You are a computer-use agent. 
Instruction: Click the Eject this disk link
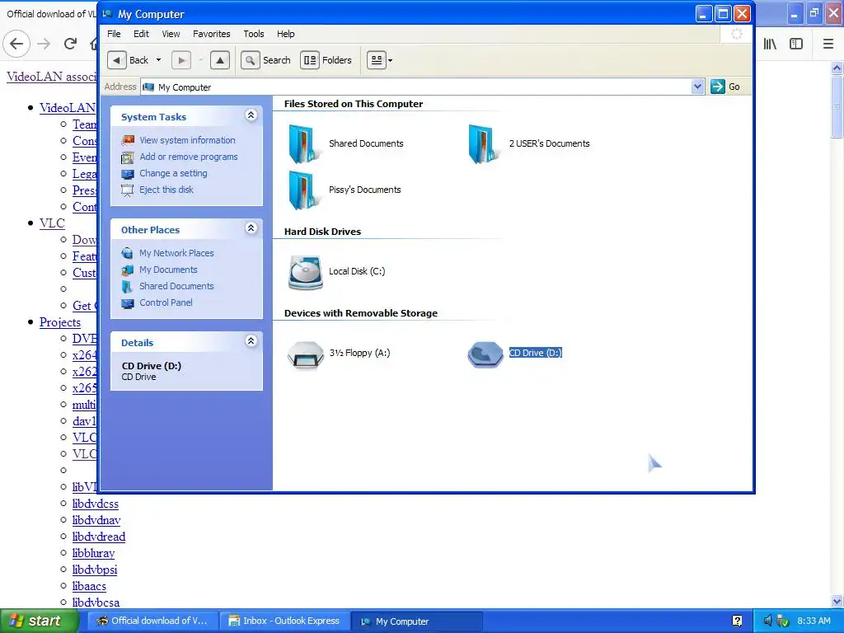(166, 190)
